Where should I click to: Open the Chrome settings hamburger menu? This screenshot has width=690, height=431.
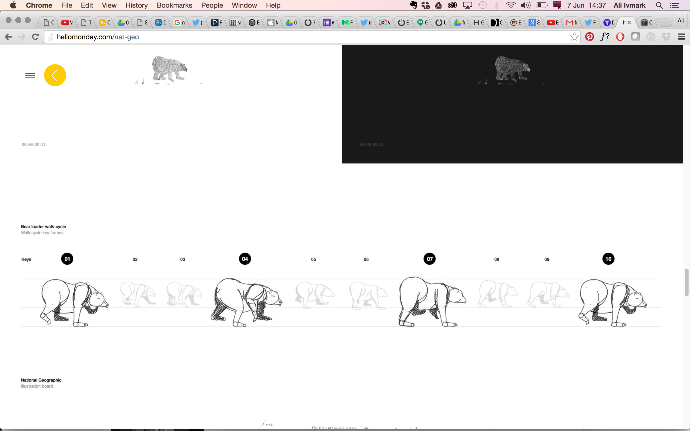click(x=681, y=37)
